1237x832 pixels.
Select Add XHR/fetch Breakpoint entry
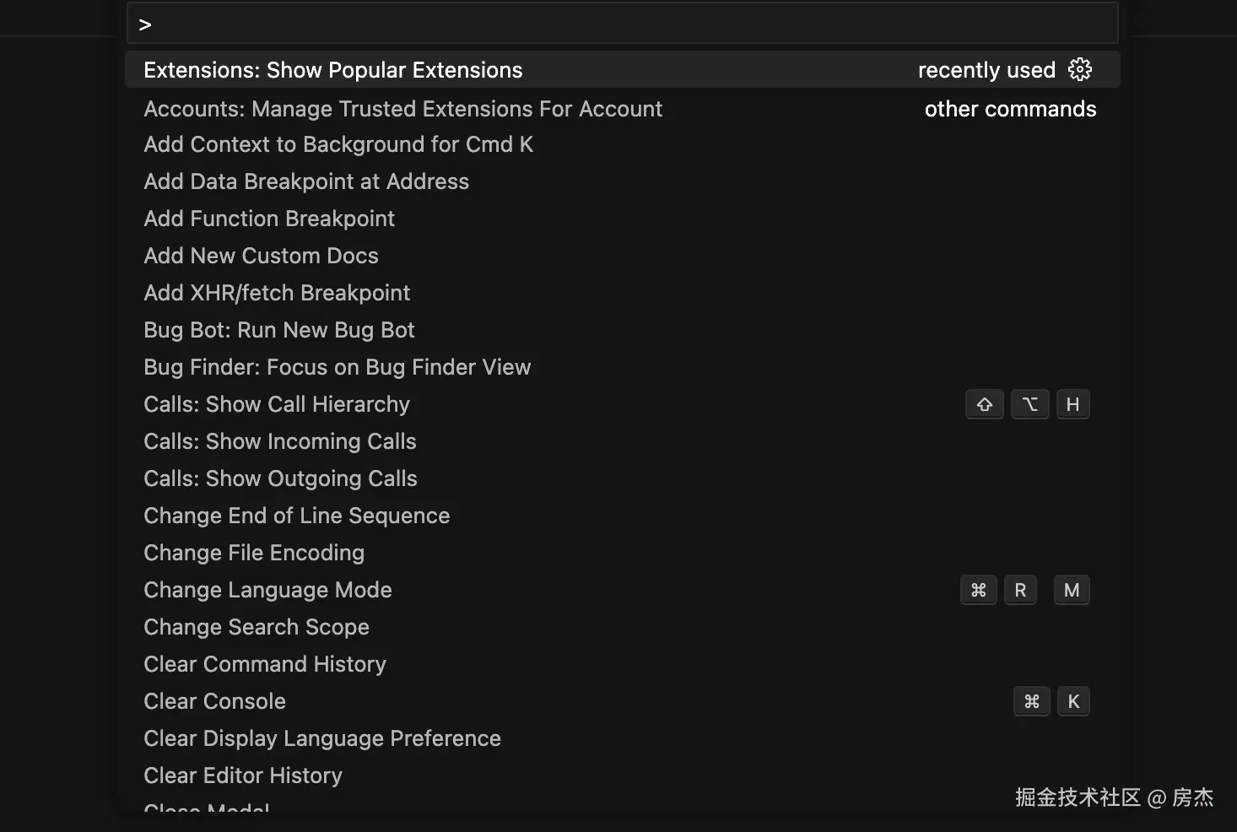(x=277, y=293)
